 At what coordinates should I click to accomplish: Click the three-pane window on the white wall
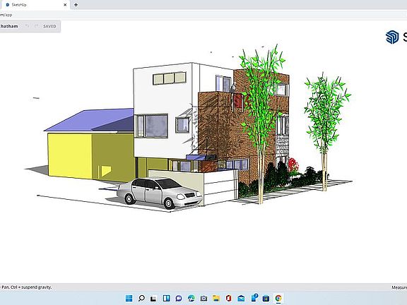(170, 78)
